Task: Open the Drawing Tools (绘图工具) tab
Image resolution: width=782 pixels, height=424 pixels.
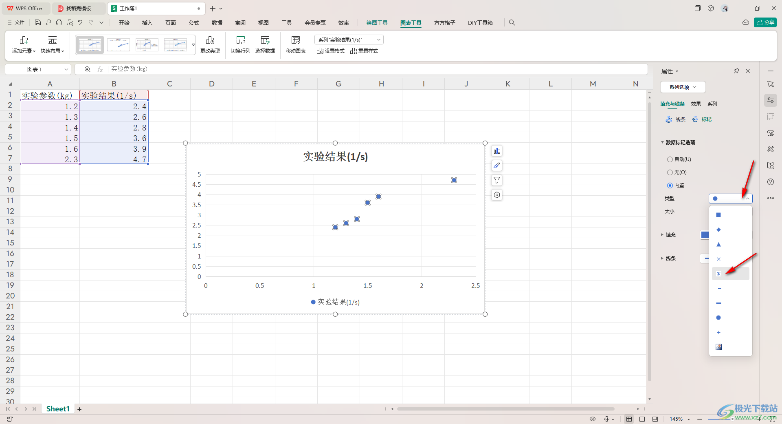Action: click(x=377, y=23)
